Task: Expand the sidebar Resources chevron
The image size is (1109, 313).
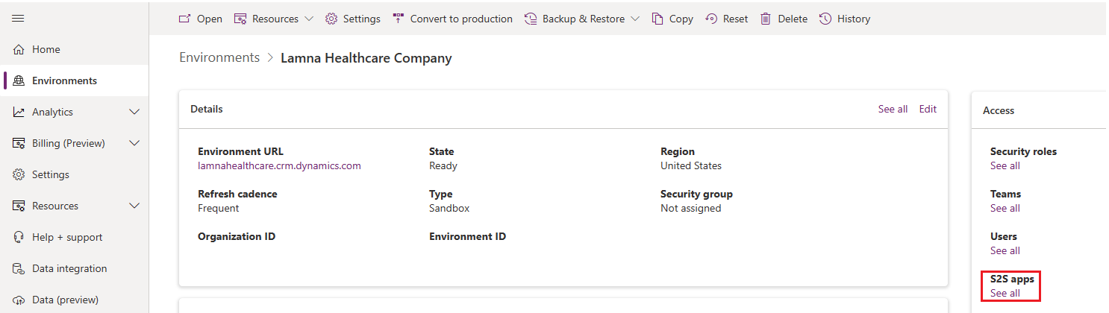Action: click(x=134, y=206)
